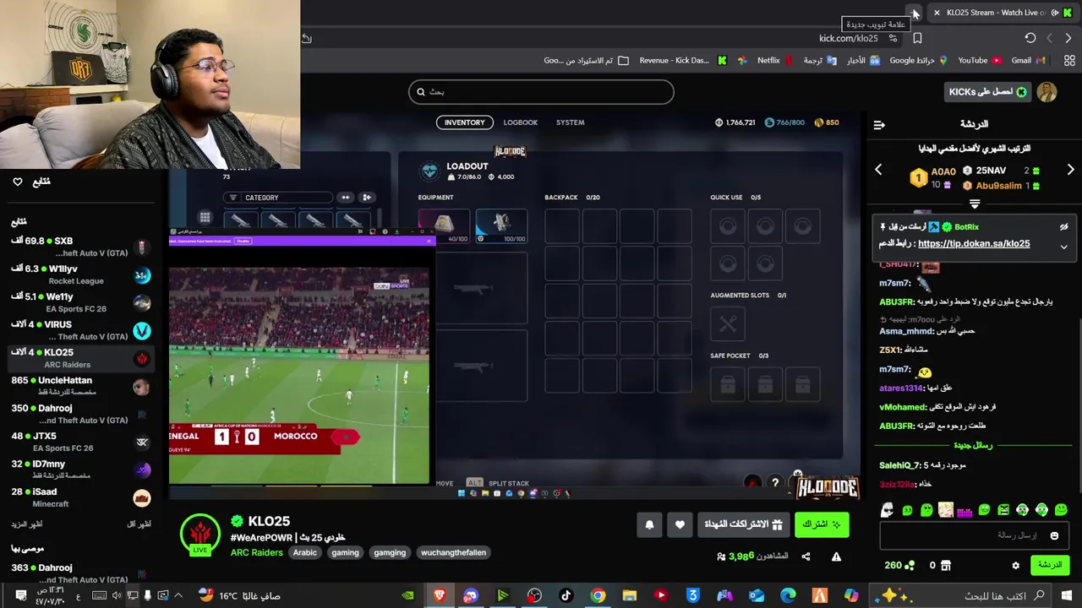Screen dimensions: 1082x608
Task: Open File Explorer from the taskbar
Action: coord(629,595)
